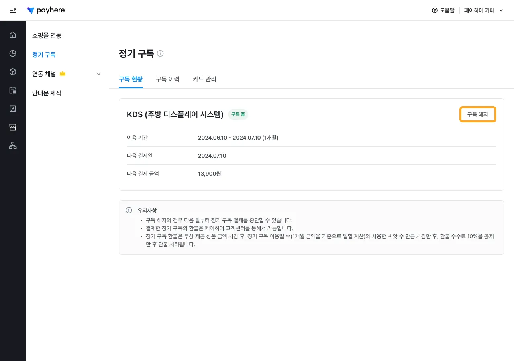Open the box product icon

13,72
